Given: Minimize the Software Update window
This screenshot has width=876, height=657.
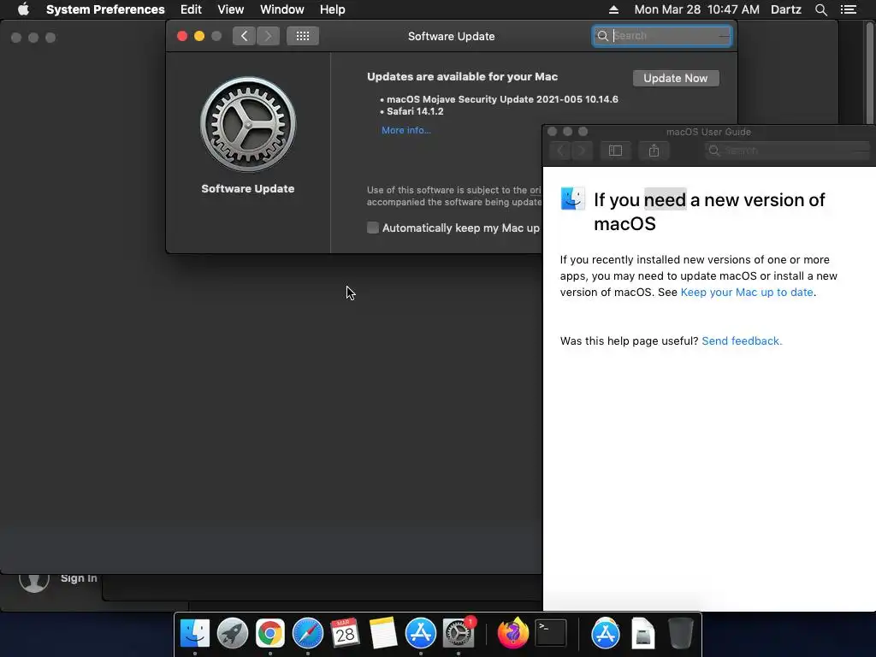Looking at the screenshot, I should [x=199, y=36].
